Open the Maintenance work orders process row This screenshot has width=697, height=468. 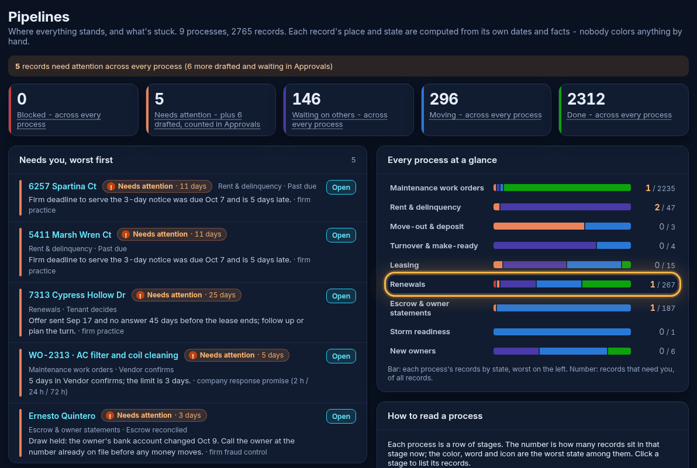pos(533,188)
